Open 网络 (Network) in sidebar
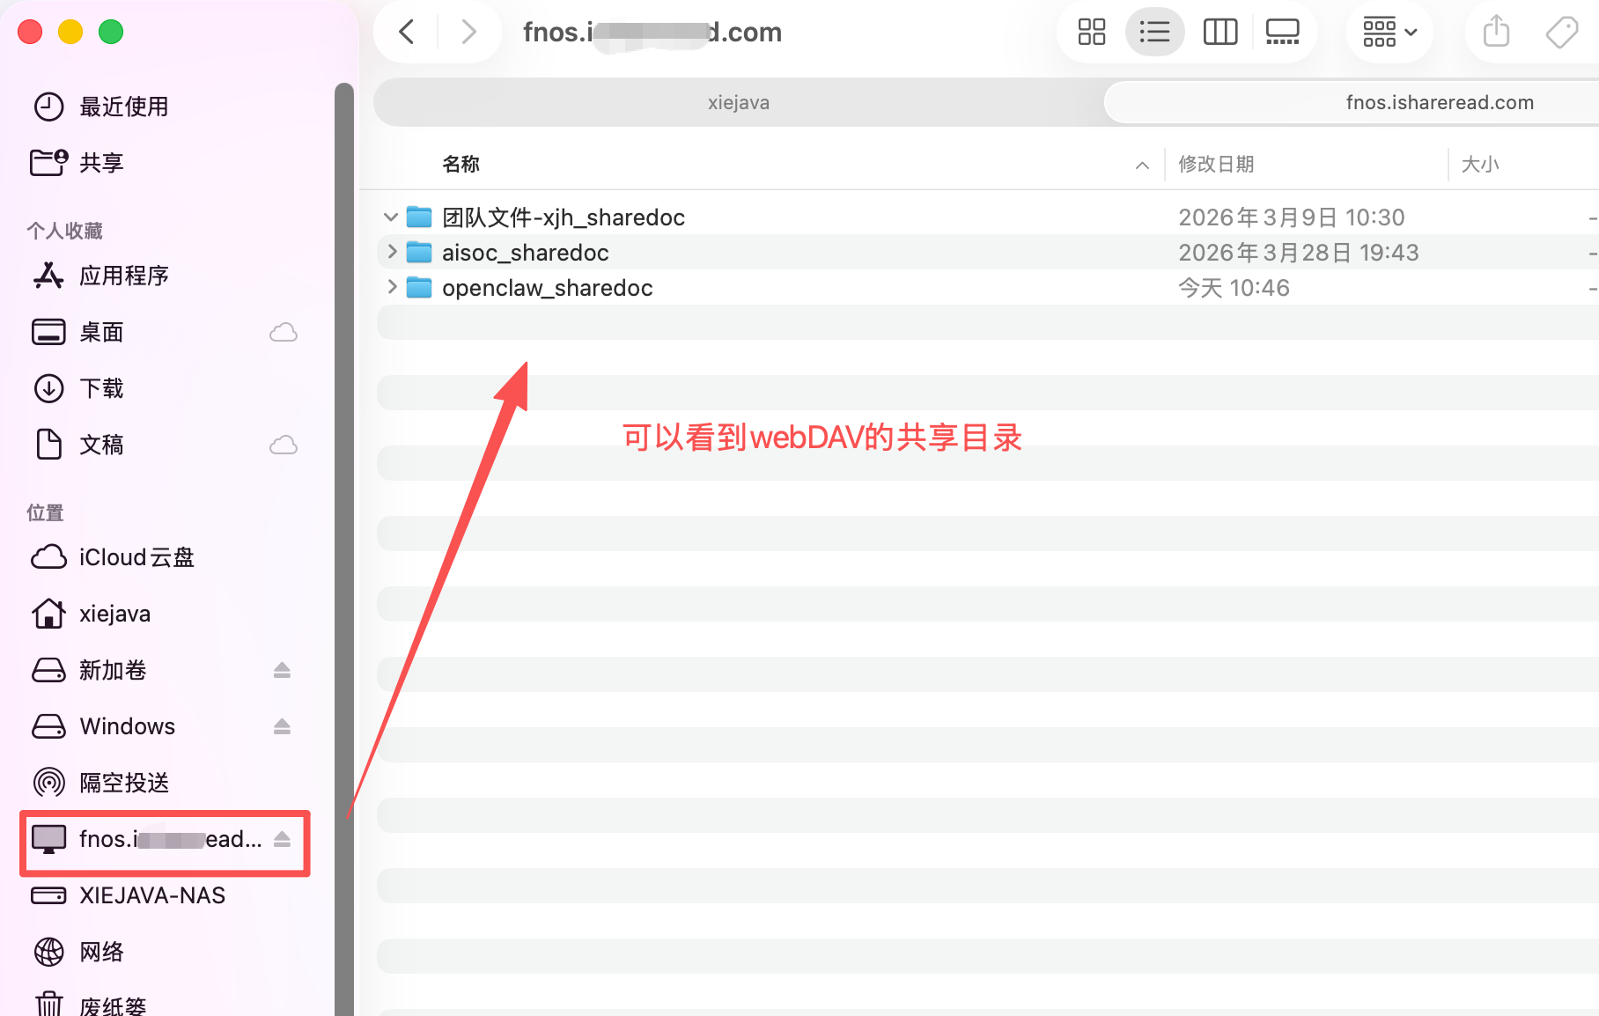Screen dimensions: 1599x1016 99,952
